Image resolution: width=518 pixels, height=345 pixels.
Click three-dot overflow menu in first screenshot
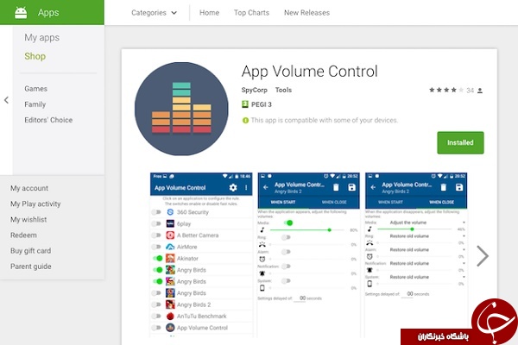click(x=246, y=187)
